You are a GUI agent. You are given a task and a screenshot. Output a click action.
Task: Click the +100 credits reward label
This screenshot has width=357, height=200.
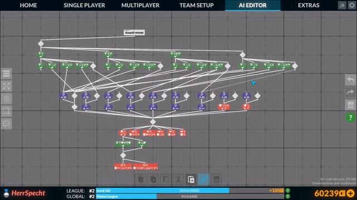point(277,191)
